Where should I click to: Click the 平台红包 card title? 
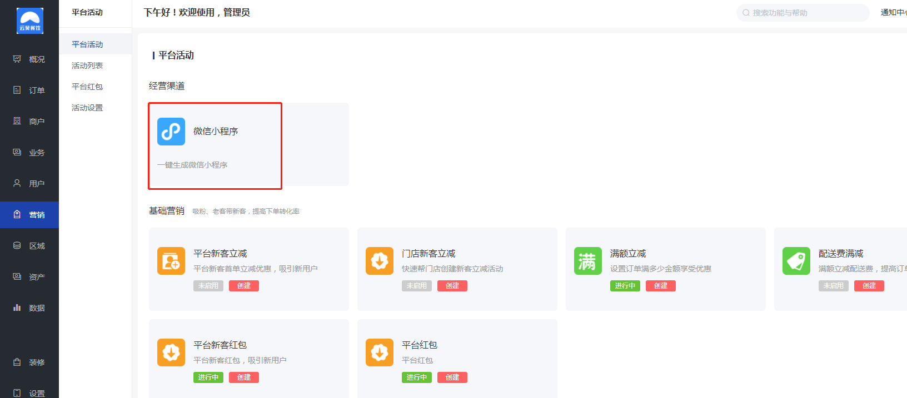(x=420, y=345)
